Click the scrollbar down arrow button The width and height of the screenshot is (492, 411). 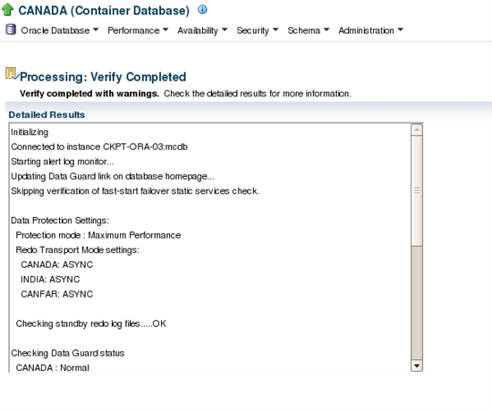click(x=417, y=365)
